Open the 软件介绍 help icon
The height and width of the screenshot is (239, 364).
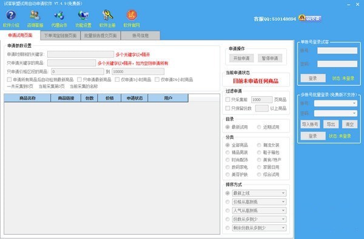pyautogui.click(x=11, y=15)
